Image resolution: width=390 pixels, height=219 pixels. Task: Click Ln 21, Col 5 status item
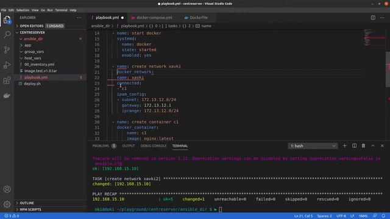click(x=303, y=216)
